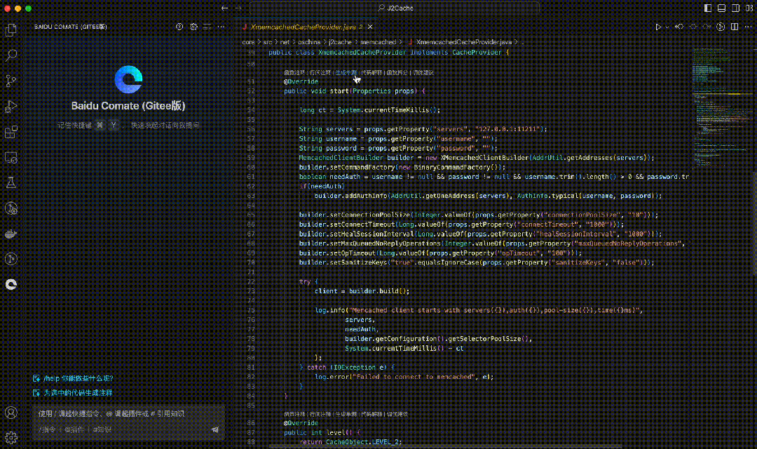Split the editor to the right

[x=735, y=27]
